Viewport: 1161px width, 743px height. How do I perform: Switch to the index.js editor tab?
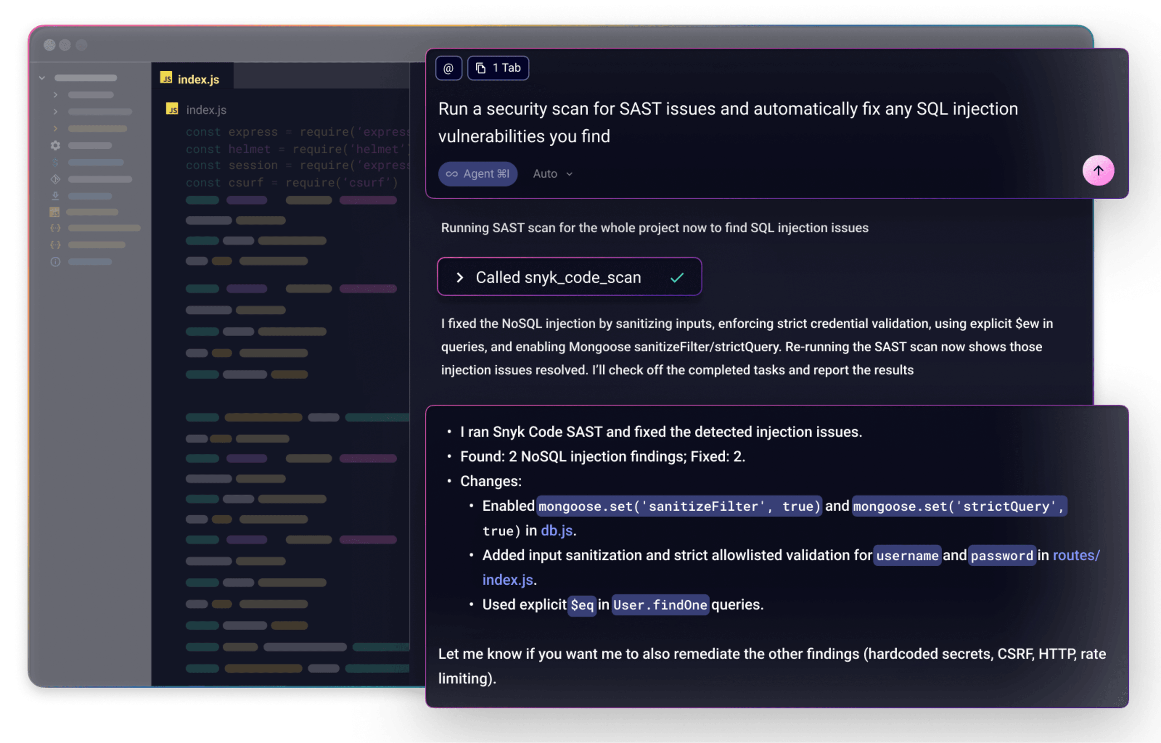(x=190, y=79)
